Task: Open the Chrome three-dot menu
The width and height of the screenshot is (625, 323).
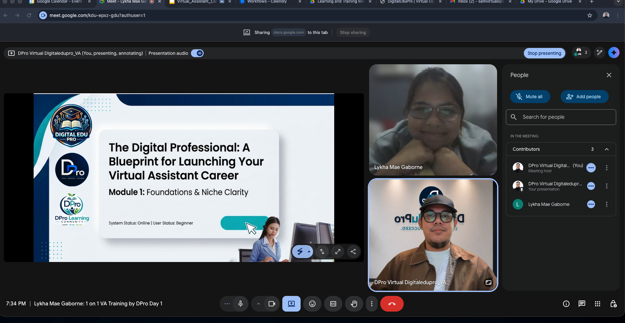Action: coord(618,15)
